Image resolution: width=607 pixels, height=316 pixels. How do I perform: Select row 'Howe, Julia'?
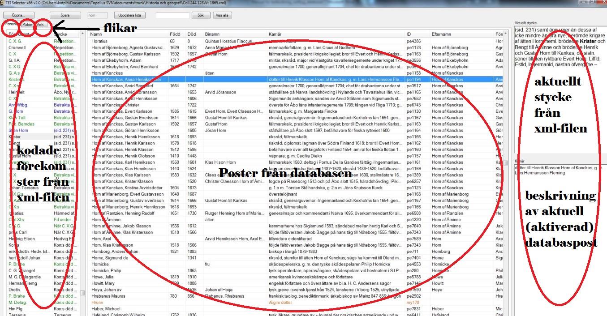click(x=296, y=277)
